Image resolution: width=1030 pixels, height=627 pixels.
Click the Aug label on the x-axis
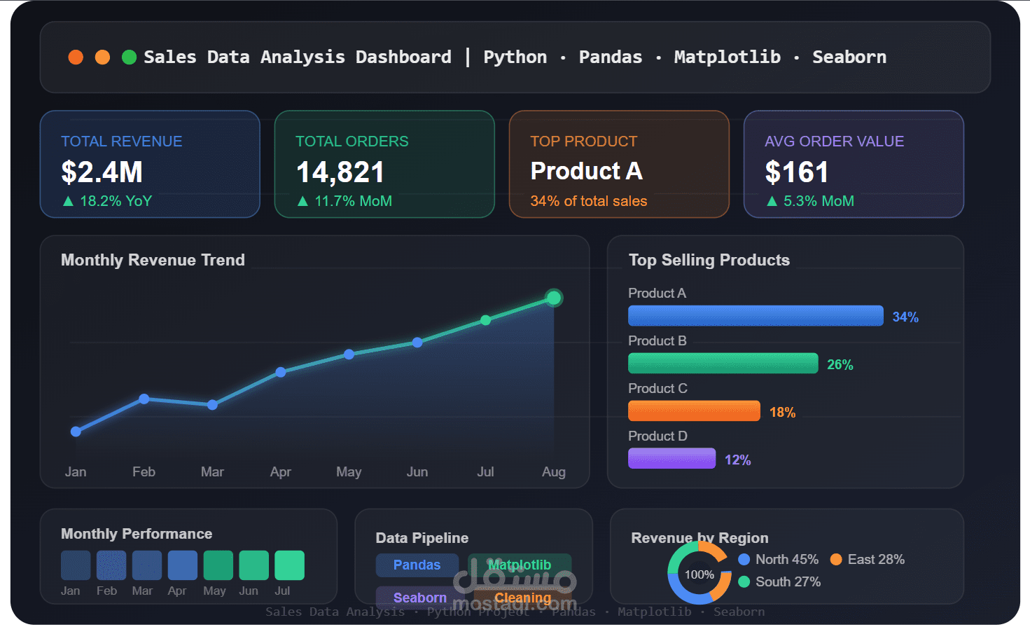[x=554, y=471]
